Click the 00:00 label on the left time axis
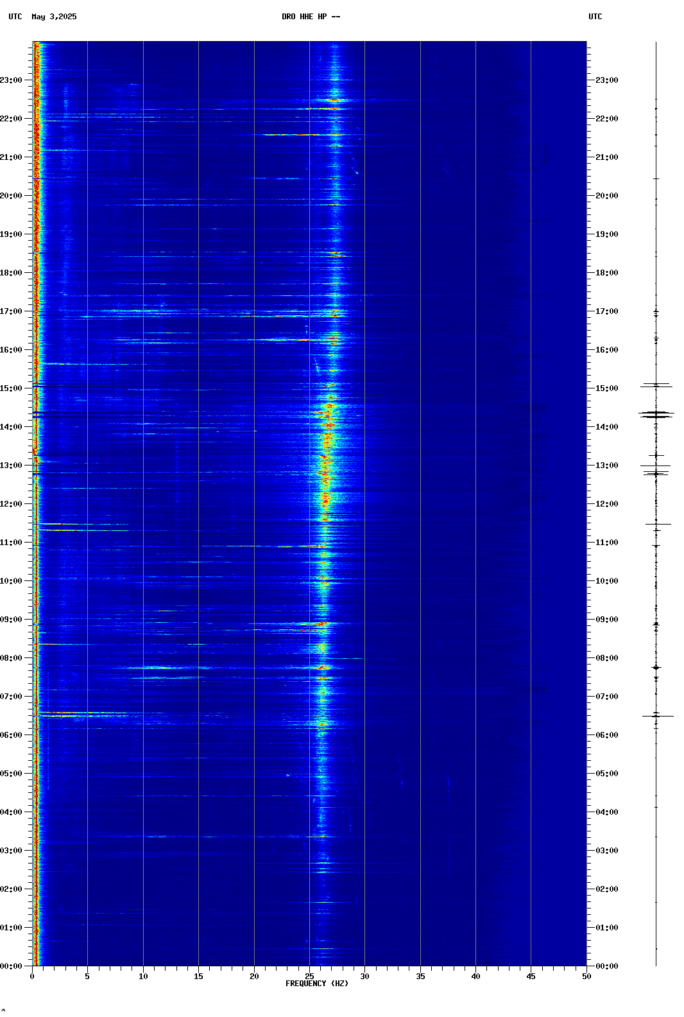684x1017 pixels. click(x=11, y=966)
